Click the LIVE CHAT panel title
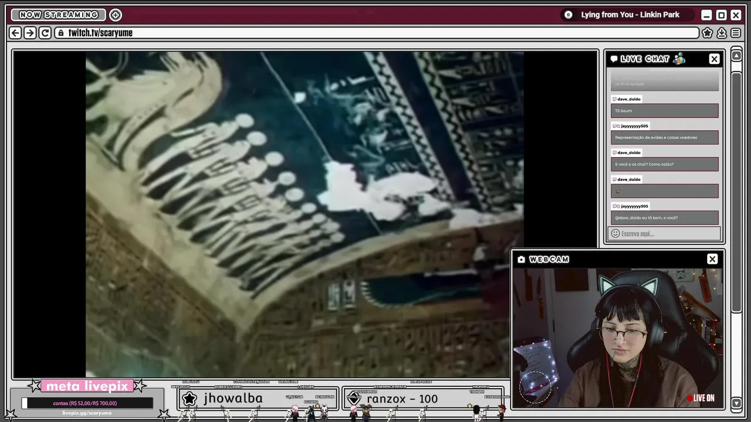751x422 pixels. click(x=645, y=59)
